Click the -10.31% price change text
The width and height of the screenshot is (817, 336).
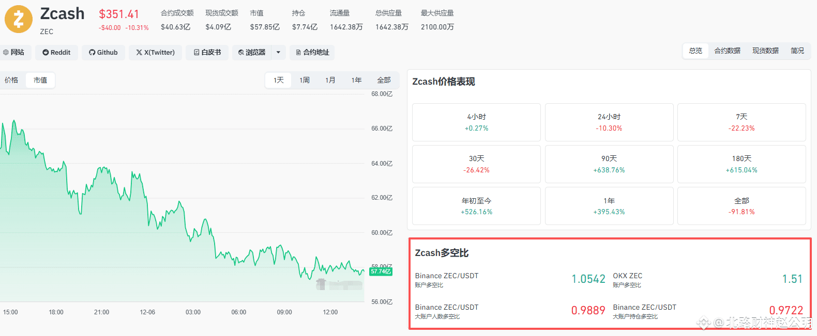coord(137,28)
